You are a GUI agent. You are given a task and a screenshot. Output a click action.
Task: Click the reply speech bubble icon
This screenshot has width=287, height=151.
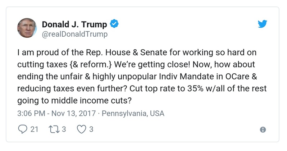tap(22, 129)
